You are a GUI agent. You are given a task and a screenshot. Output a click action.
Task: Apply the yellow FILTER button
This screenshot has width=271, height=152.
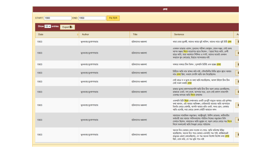coord(113,18)
